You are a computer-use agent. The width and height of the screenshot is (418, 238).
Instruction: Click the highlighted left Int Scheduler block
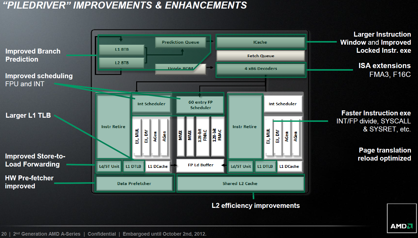[151, 104]
